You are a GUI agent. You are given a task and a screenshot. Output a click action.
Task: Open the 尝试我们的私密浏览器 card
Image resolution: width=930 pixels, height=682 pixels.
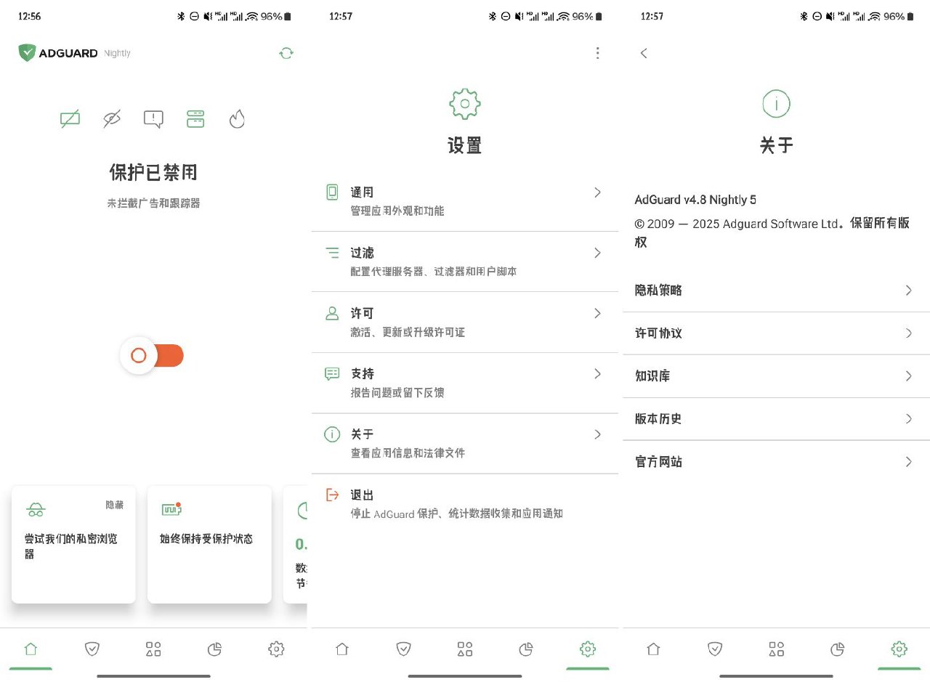pyautogui.click(x=73, y=545)
